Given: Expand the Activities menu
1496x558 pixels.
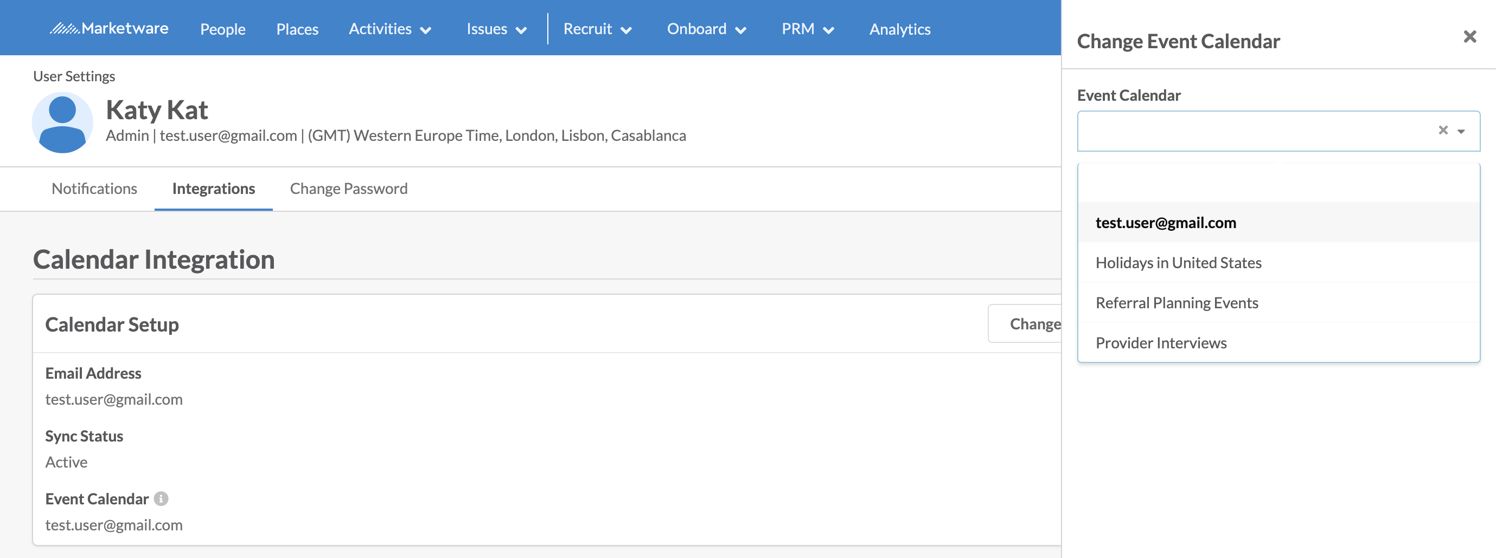Looking at the screenshot, I should 389,29.
